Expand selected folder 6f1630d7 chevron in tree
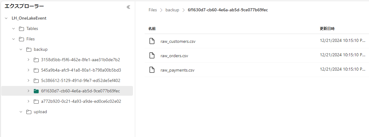The image size is (369, 137). (28, 91)
